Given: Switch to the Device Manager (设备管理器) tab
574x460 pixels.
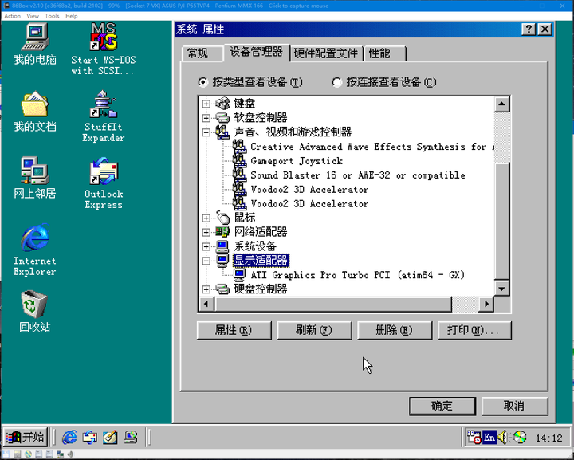Looking at the screenshot, I should 256,52.
